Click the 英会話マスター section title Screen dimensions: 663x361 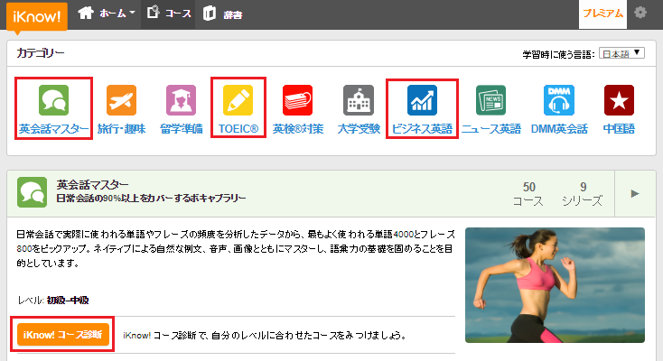(93, 185)
